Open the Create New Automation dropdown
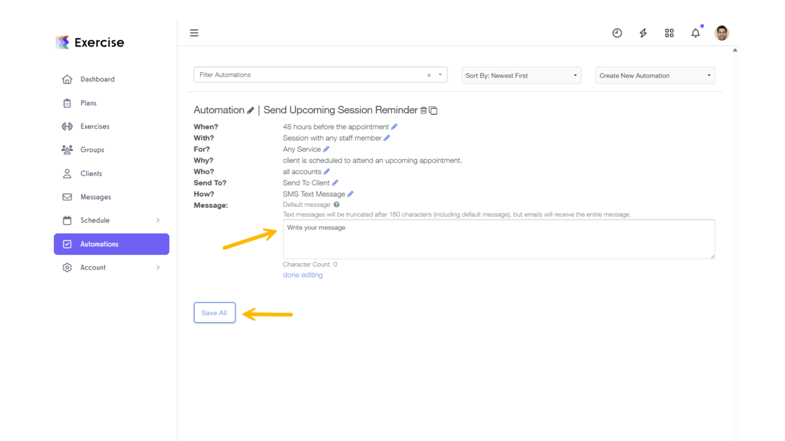785x441 pixels. [655, 76]
